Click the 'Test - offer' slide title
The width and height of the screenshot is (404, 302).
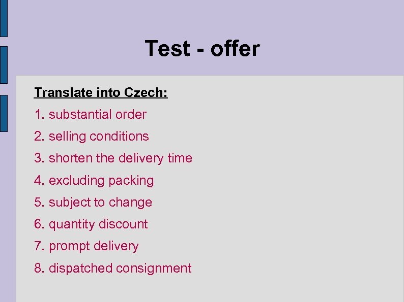click(202, 49)
